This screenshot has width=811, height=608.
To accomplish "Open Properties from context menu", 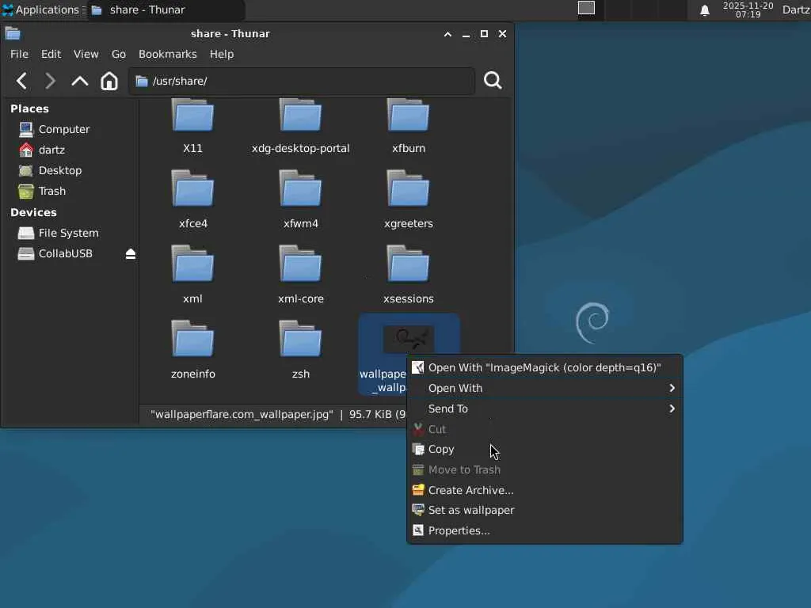I will point(545,531).
